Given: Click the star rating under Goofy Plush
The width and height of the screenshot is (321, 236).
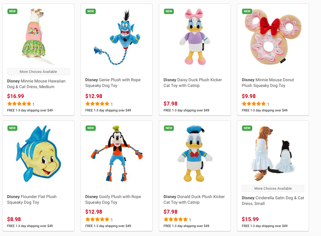Looking at the screenshot, I should tap(97, 220).
